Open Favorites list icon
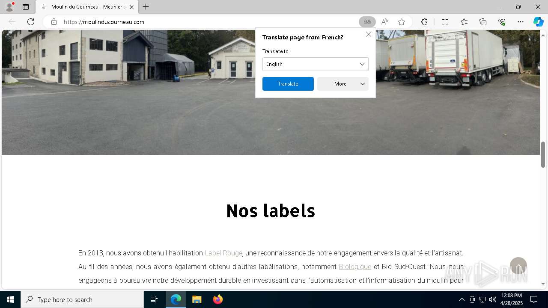 (464, 22)
